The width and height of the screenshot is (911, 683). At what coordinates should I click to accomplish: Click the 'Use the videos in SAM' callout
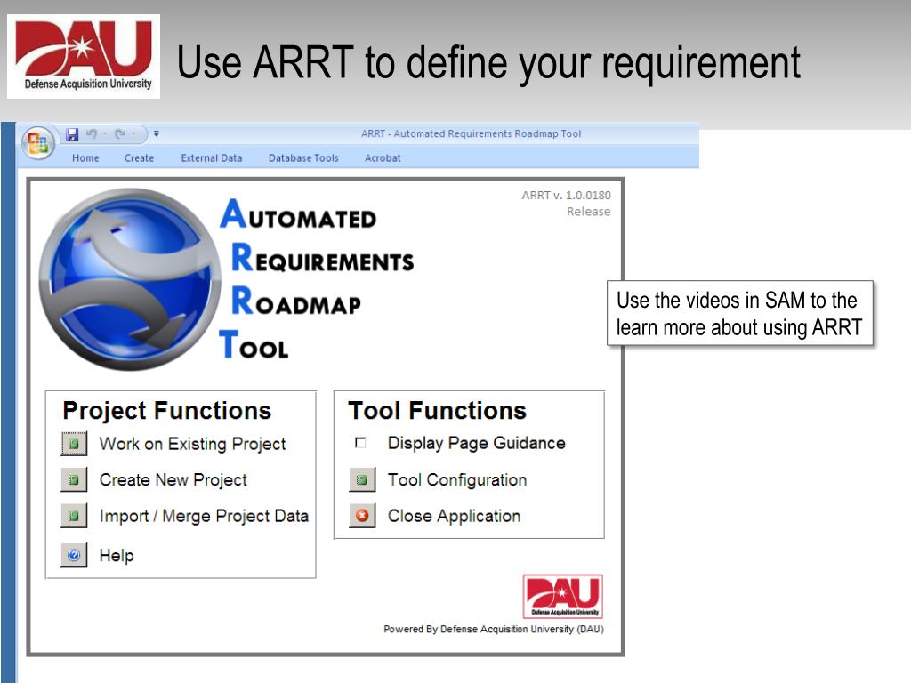click(739, 314)
